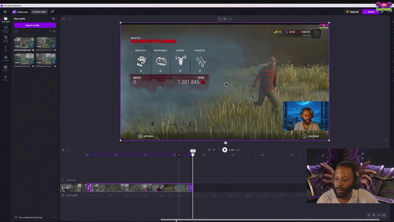The width and height of the screenshot is (394, 222).
Task: Click the rewind 5 seconds button
Action: [214, 150]
